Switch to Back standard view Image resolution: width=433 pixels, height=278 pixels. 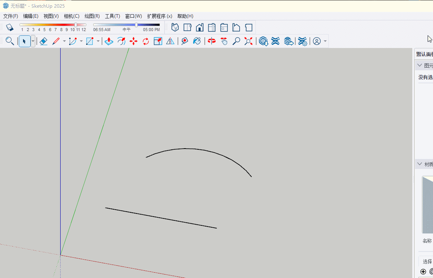224,27
